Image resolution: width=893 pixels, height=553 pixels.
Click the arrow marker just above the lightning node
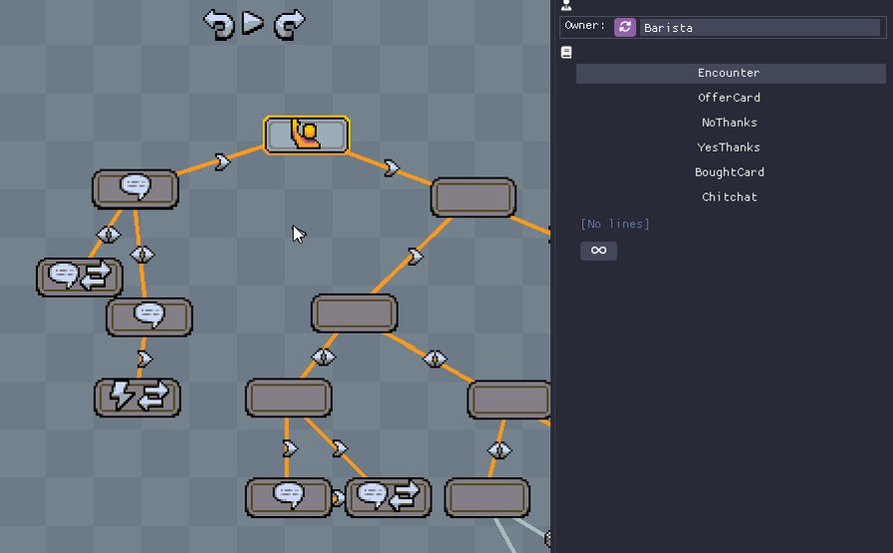145,359
